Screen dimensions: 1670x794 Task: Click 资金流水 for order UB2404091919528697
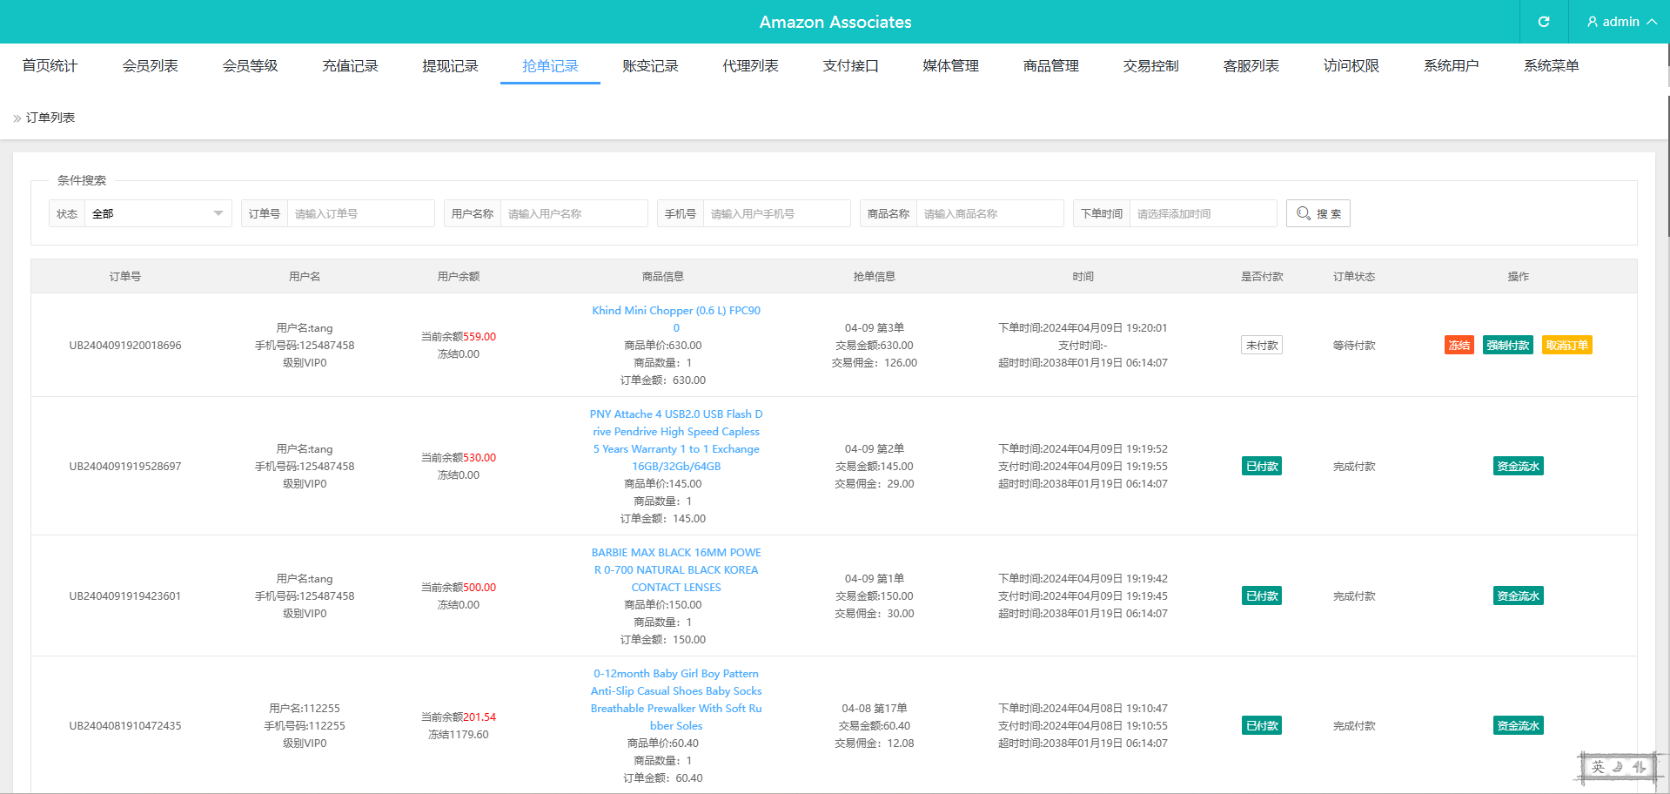tap(1518, 467)
